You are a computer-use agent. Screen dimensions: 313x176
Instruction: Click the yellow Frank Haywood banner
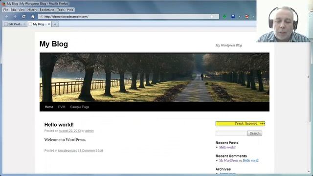[240, 124]
